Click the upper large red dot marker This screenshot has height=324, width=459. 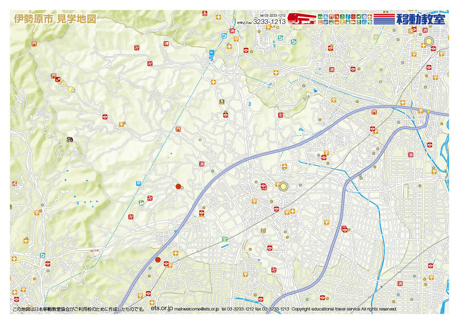pos(178,186)
